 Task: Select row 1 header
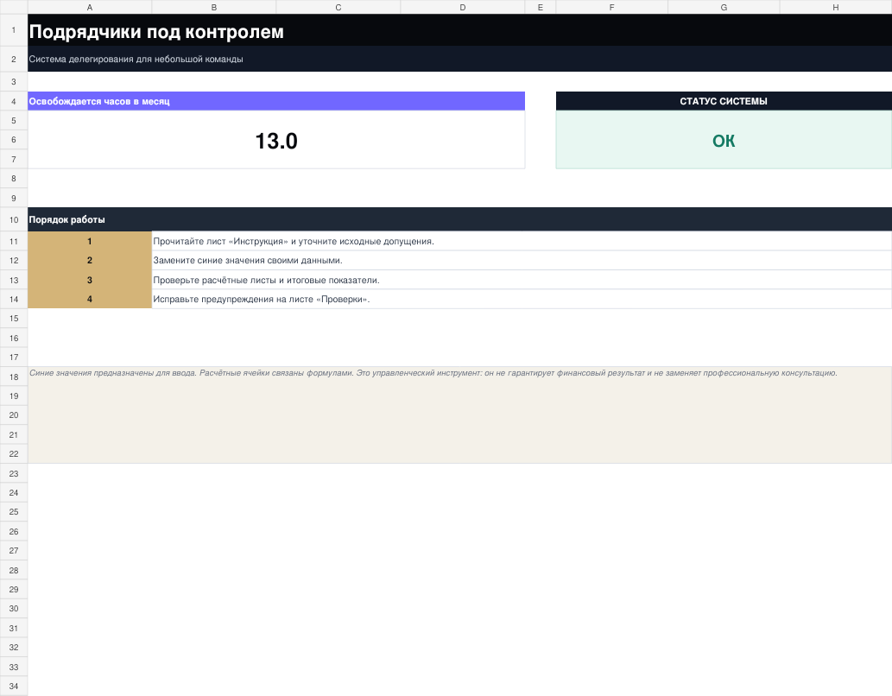click(x=14, y=30)
